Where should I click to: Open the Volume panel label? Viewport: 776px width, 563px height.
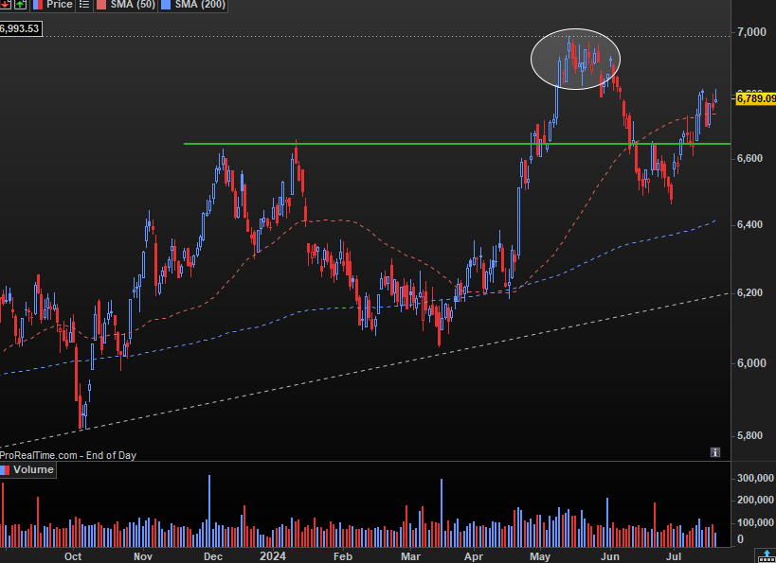33,469
